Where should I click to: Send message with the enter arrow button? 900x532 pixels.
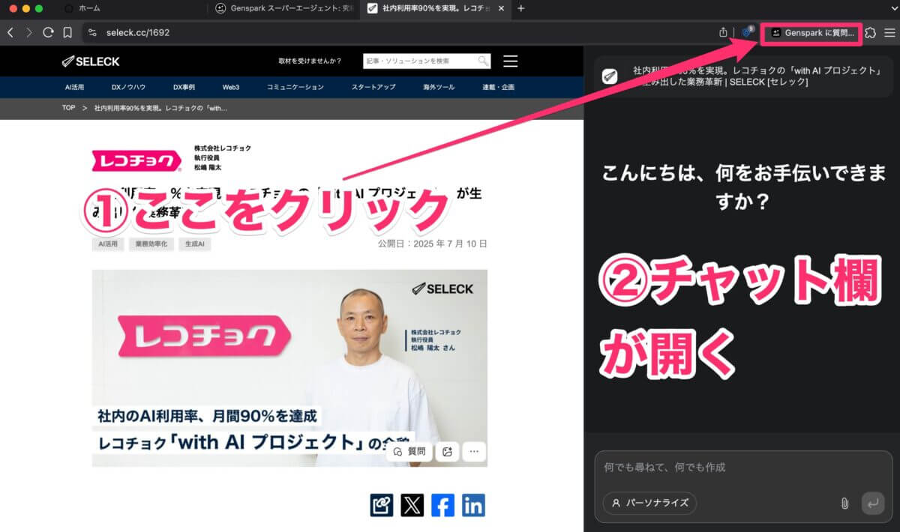[873, 503]
